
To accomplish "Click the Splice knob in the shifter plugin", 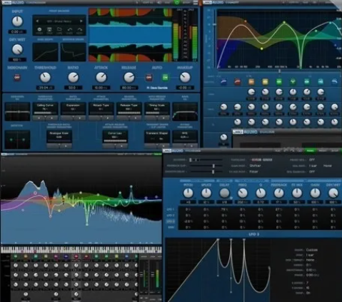I will pyautogui.click(x=206, y=193).
